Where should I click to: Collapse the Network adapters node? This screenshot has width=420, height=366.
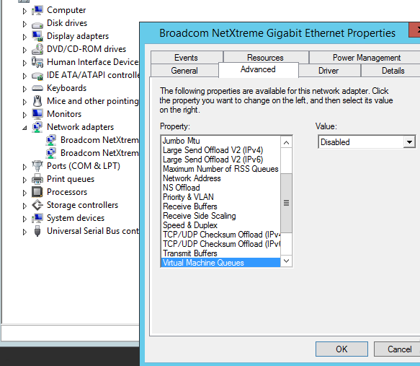(24, 128)
